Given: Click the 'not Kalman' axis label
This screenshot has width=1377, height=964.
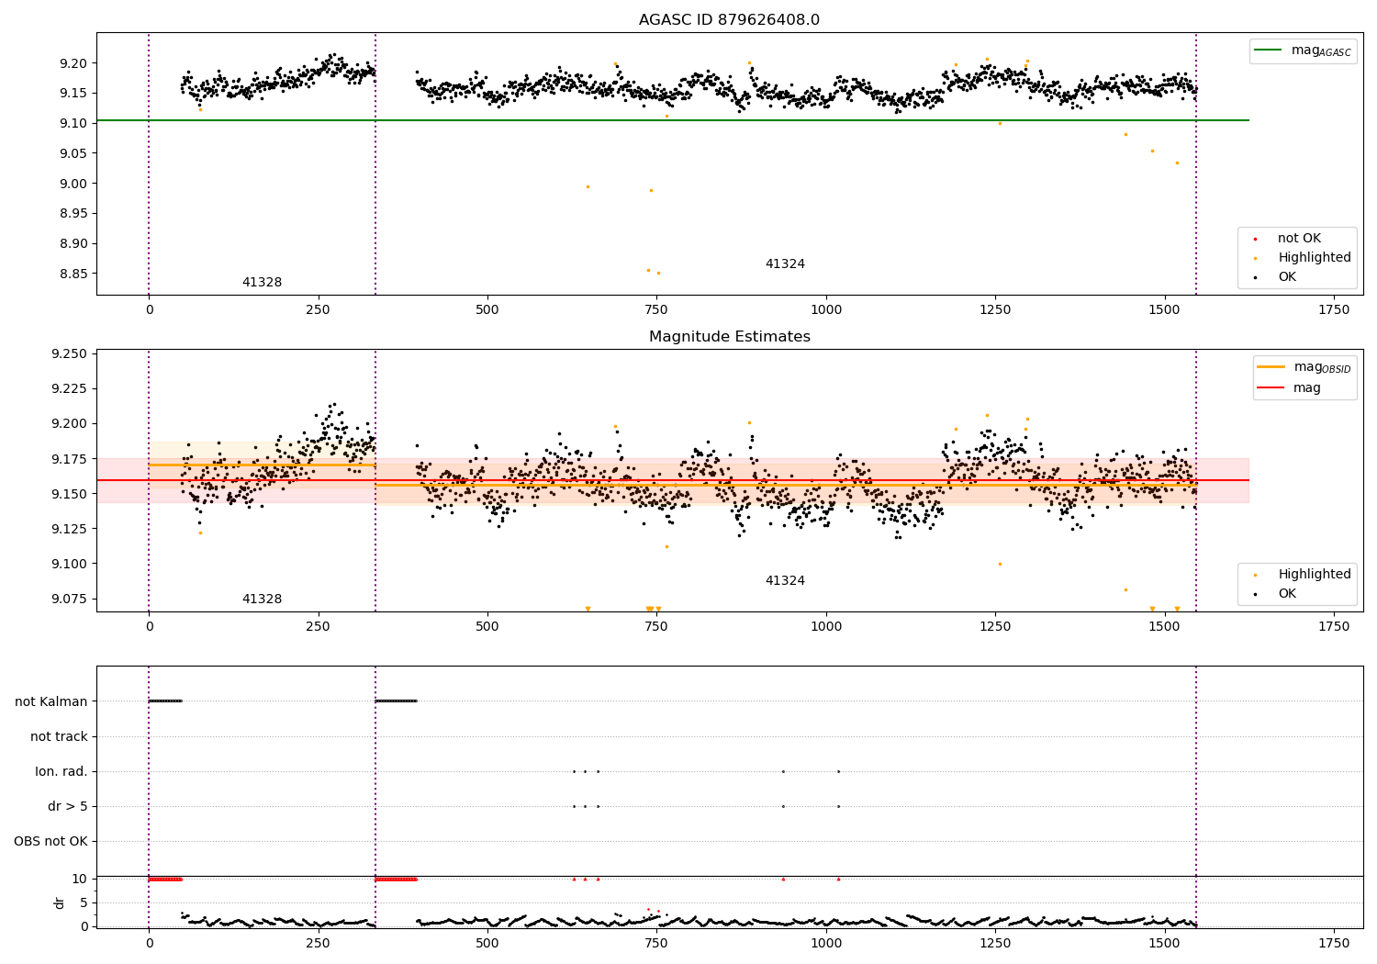Looking at the screenshot, I should pos(51,702).
